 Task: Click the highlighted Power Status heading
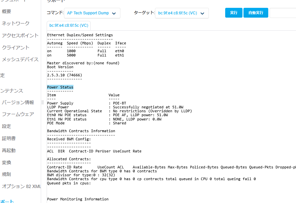click(x=60, y=87)
